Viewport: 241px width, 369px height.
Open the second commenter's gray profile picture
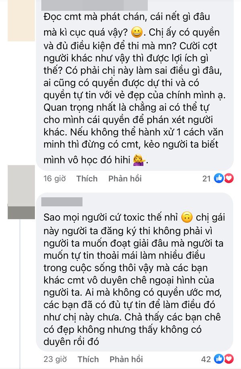point(21,192)
